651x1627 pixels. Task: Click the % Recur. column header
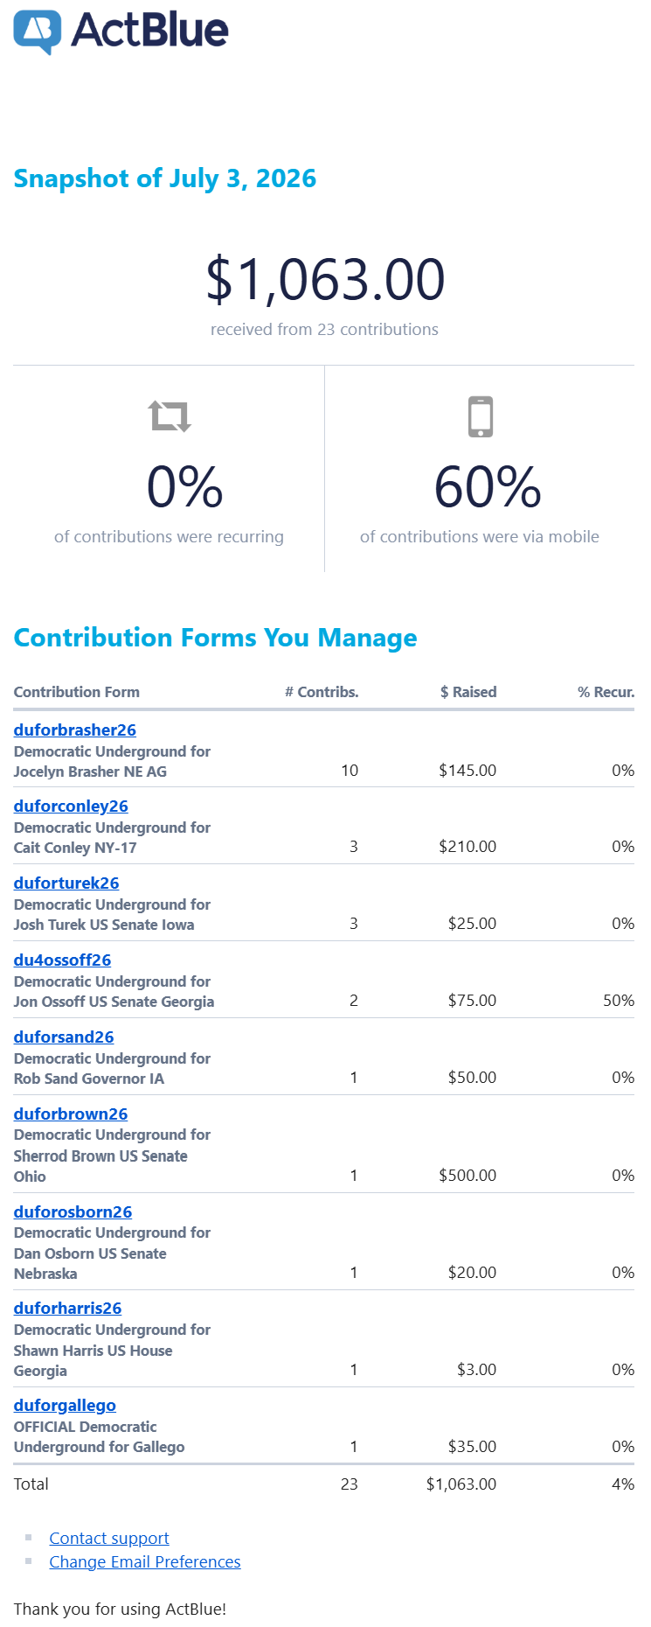click(606, 692)
